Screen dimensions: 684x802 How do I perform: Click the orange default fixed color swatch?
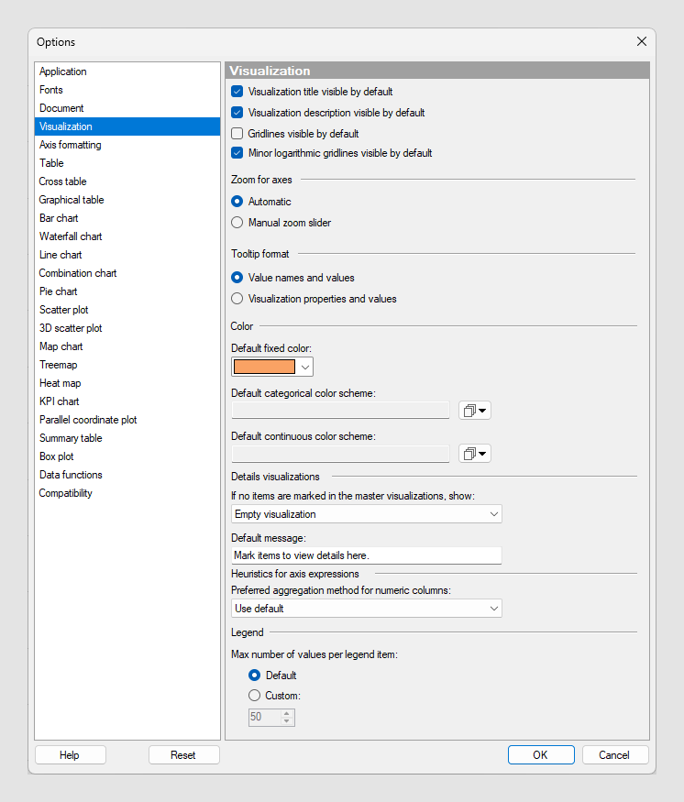[x=264, y=367]
